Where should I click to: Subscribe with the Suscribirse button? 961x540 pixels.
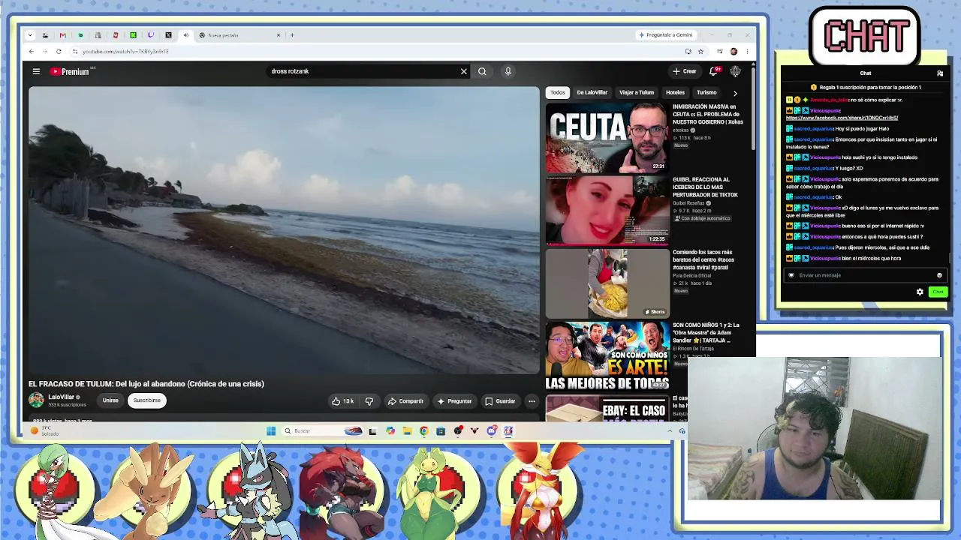click(147, 400)
